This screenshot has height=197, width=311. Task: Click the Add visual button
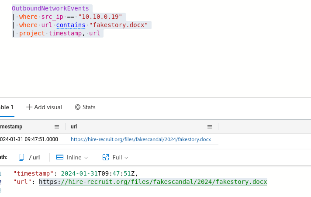click(x=44, y=107)
